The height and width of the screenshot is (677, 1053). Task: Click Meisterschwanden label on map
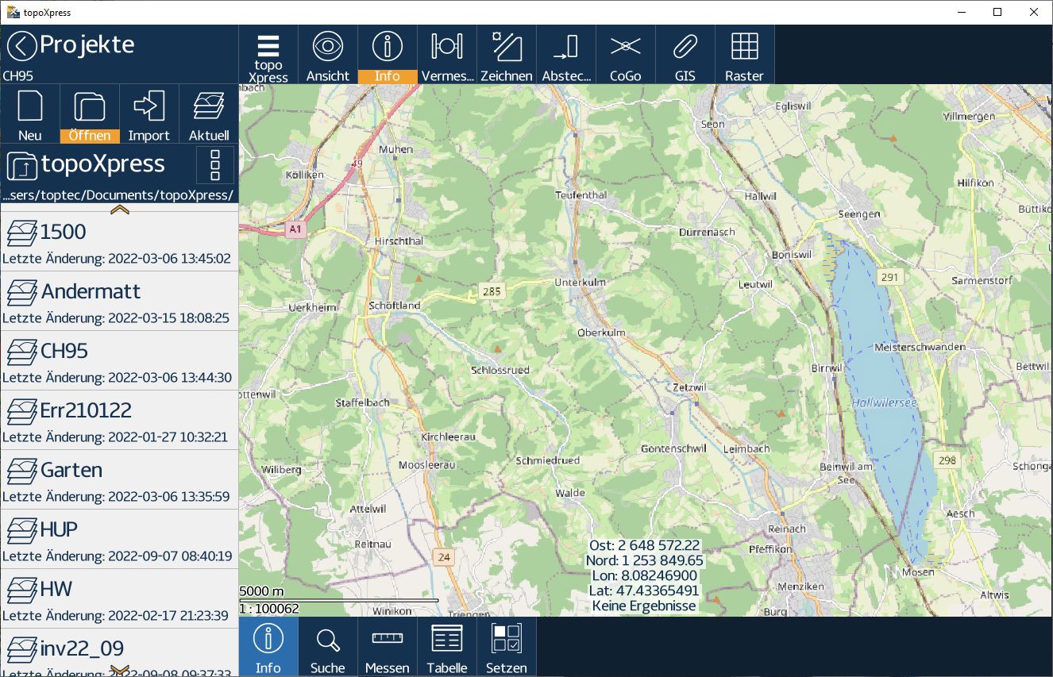coord(920,348)
